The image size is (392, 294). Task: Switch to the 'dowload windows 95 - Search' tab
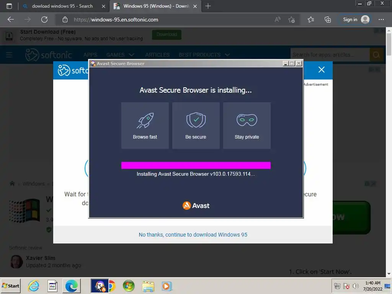pos(62,6)
